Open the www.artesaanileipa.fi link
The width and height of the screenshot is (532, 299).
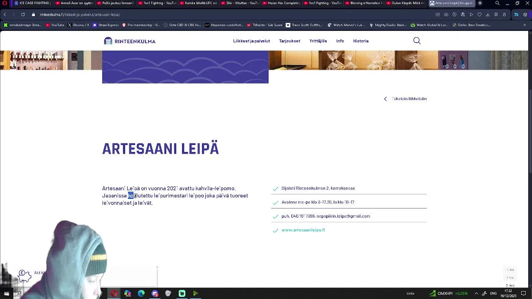coord(303,230)
